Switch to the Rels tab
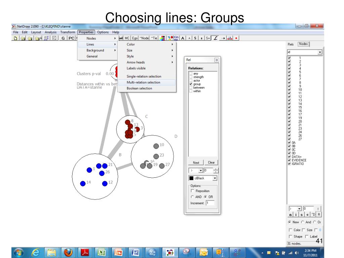Image resolution: width=344 pixels, height=258 pixels. click(x=291, y=44)
